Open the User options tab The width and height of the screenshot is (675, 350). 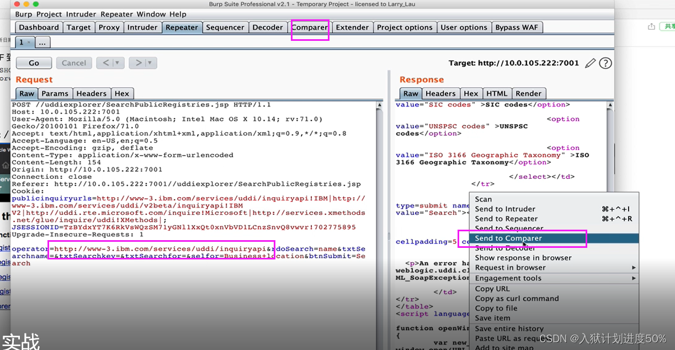[x=464, y=27]
